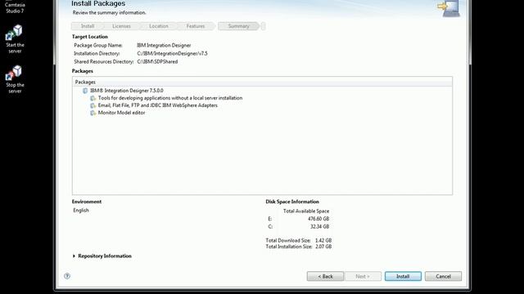Click the English environment entry
Viewport: 524px width, 294px height.
[x=81, y=211]
